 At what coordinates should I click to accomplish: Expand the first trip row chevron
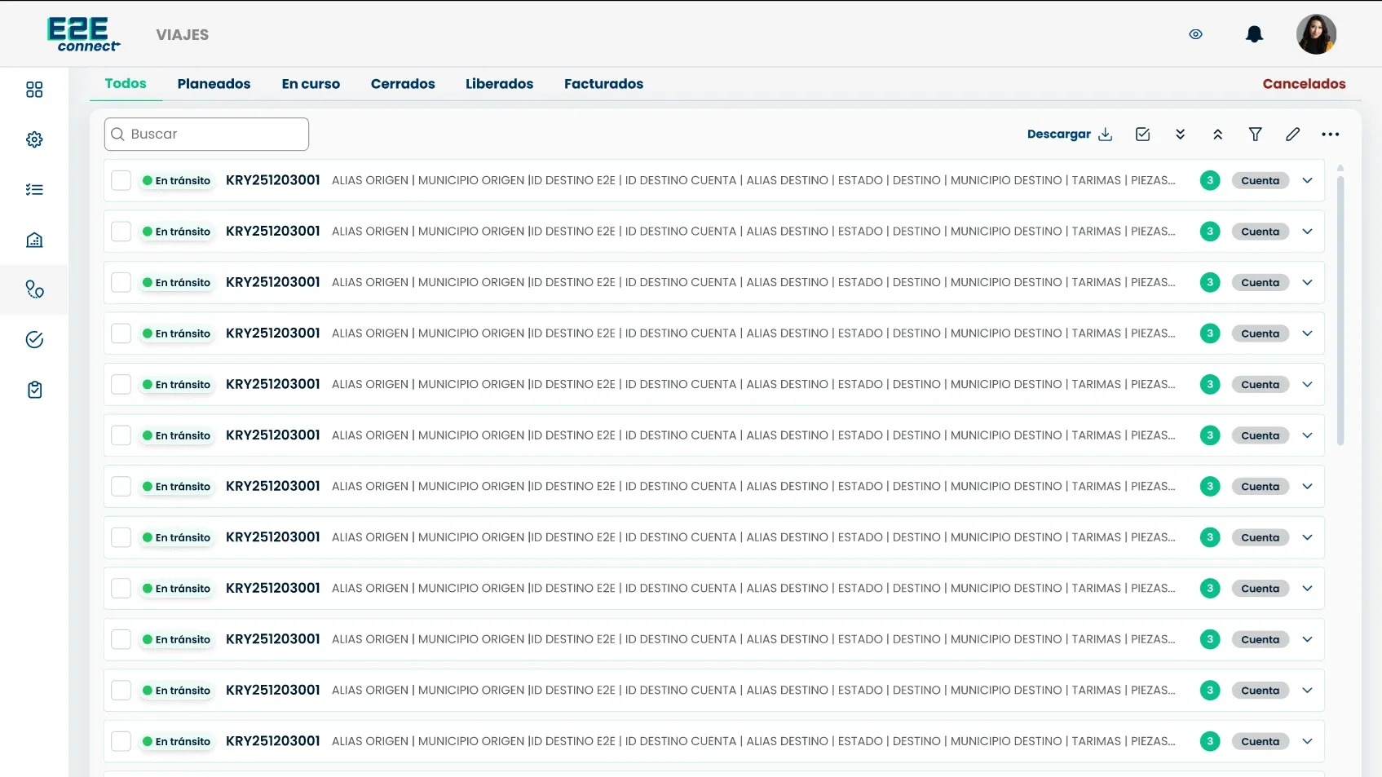point(1308,180)
